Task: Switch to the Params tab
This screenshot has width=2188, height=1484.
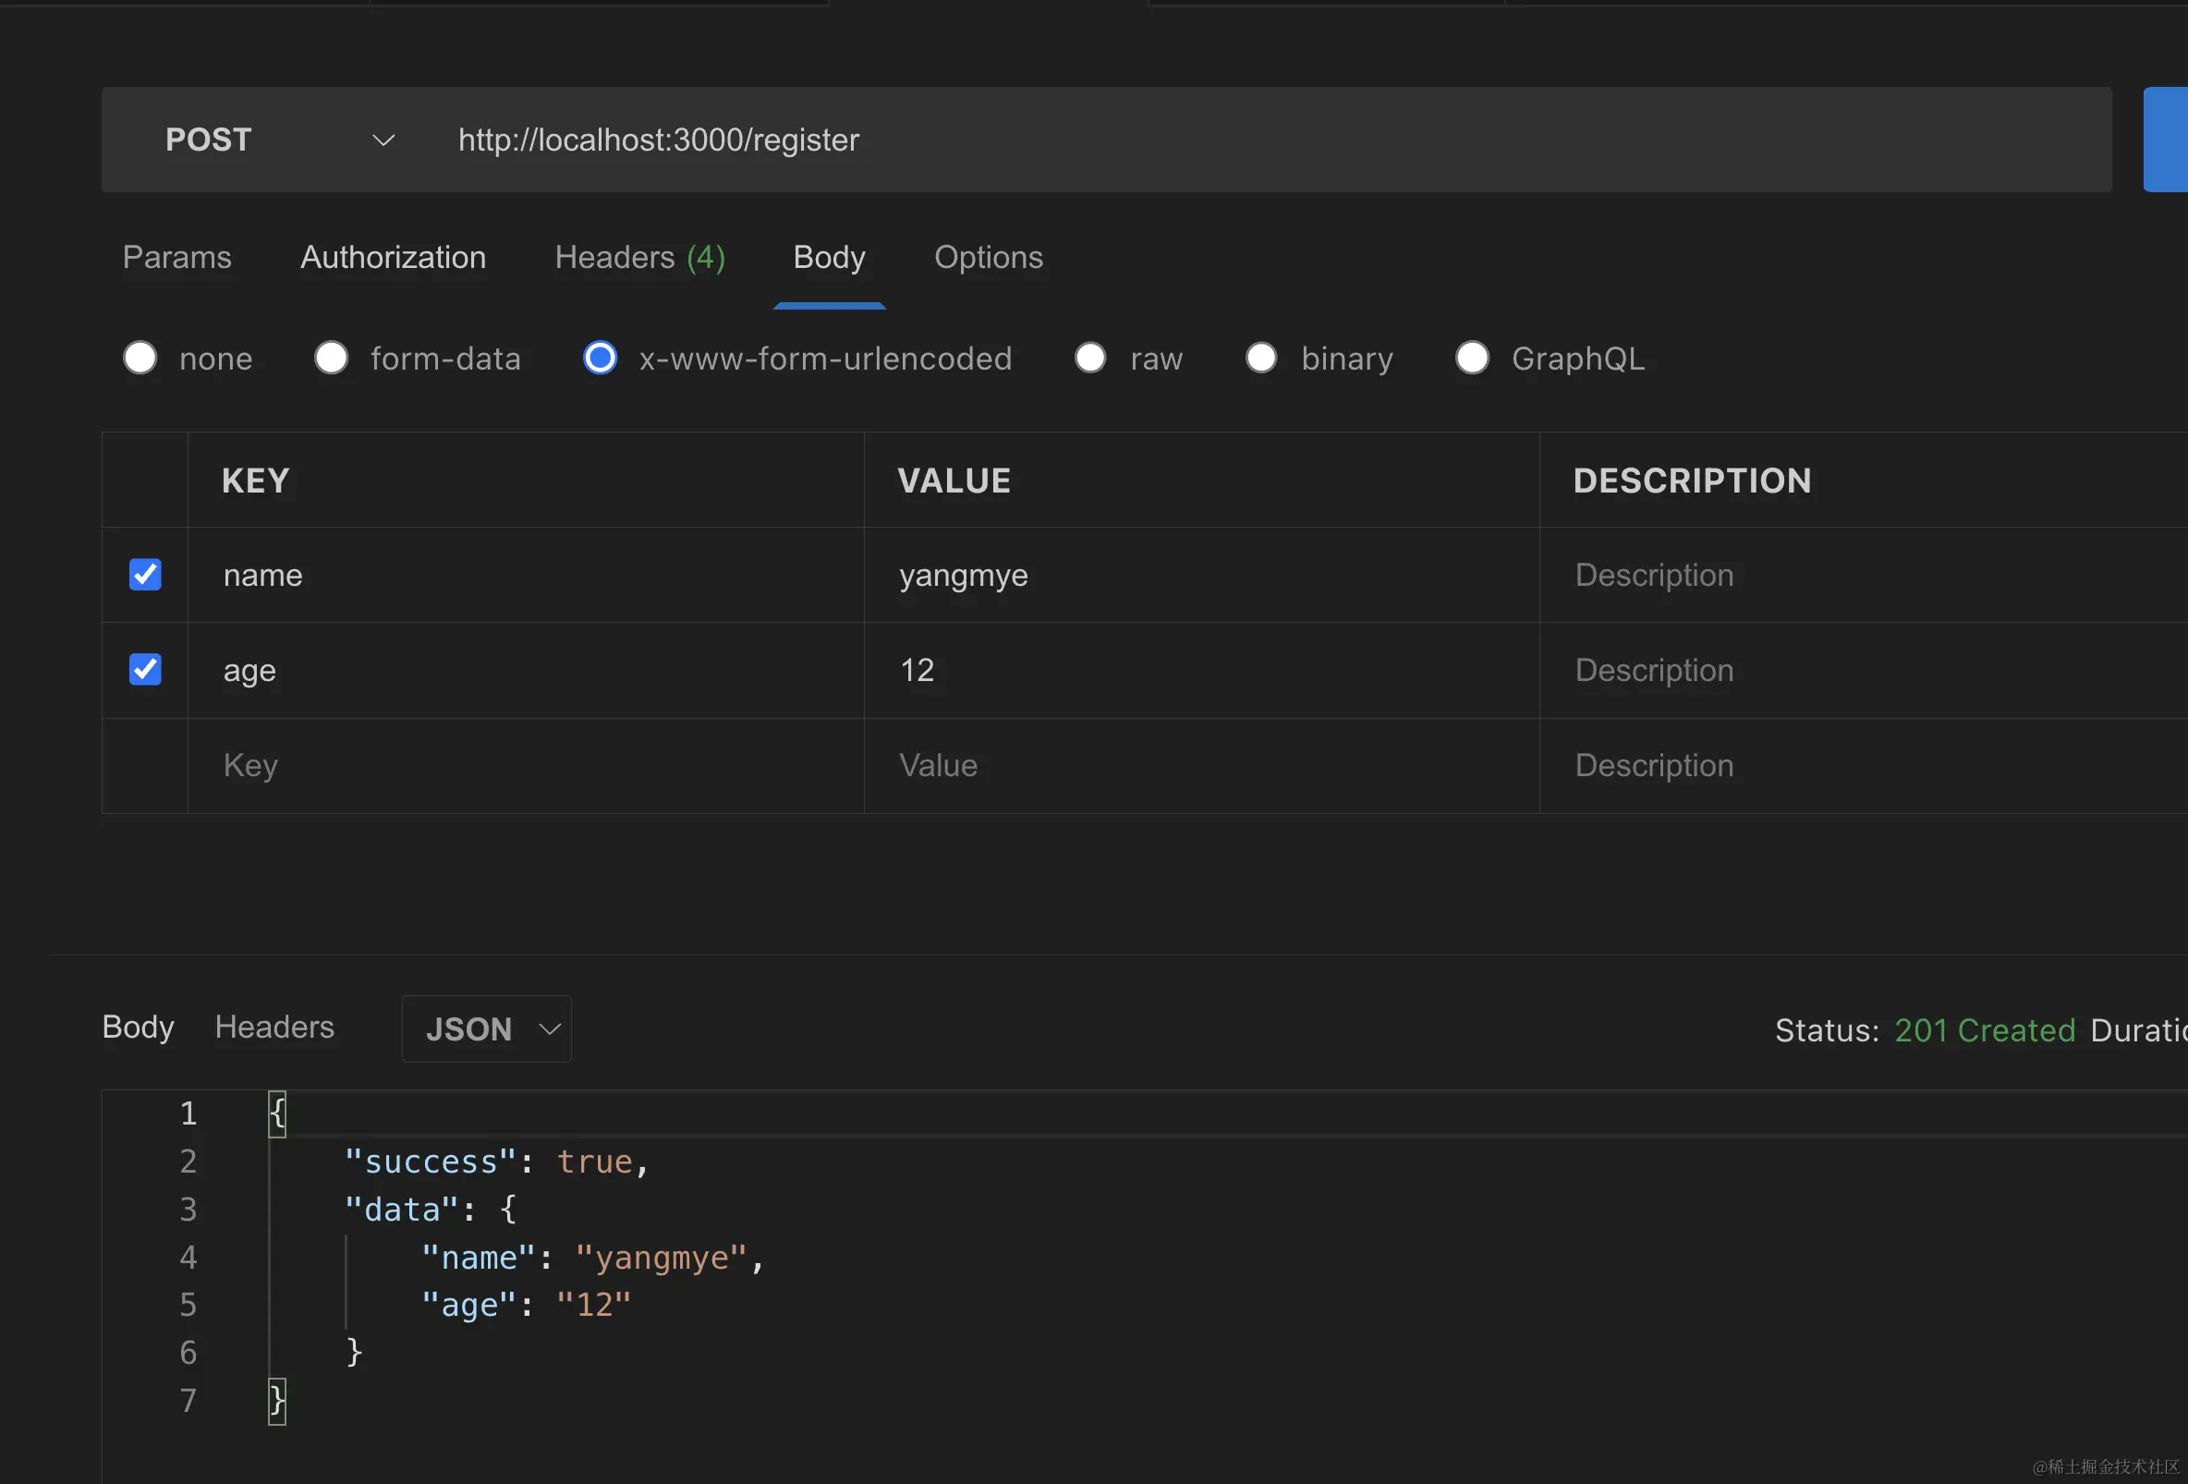Action: pyautogui.click(x=177, y=257)
